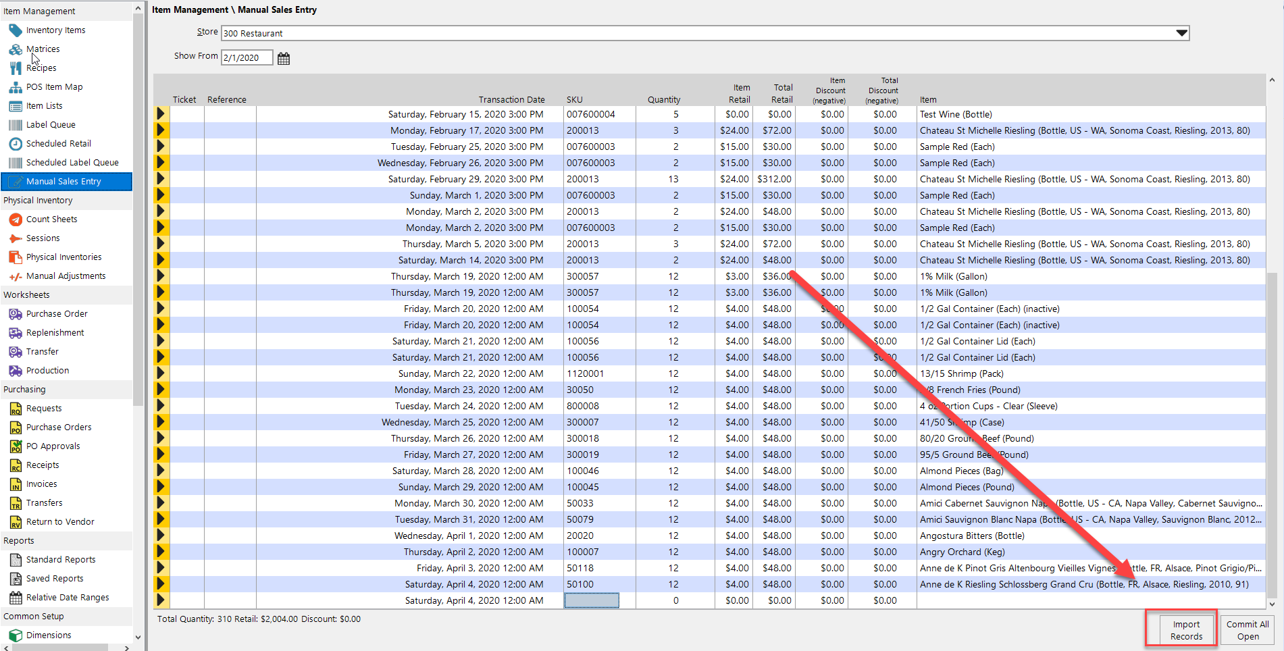This screenshot has height=651, width=1284.
Task: Open the Standard Reports icon
Action: (16, 560)
